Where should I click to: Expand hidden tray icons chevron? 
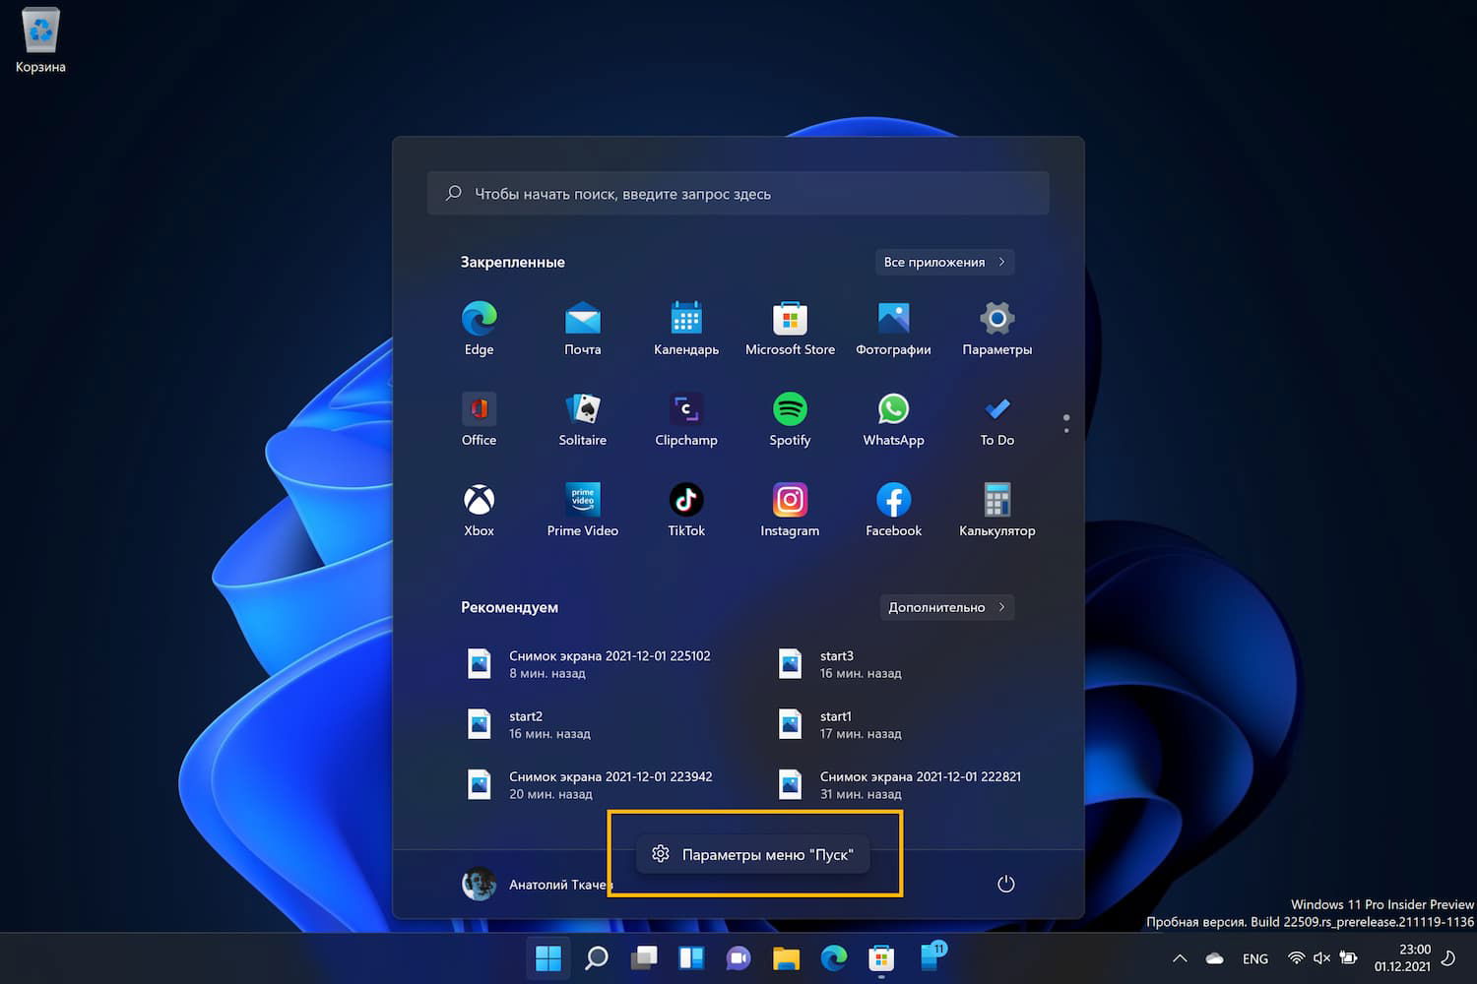[x=1180, y=958]
